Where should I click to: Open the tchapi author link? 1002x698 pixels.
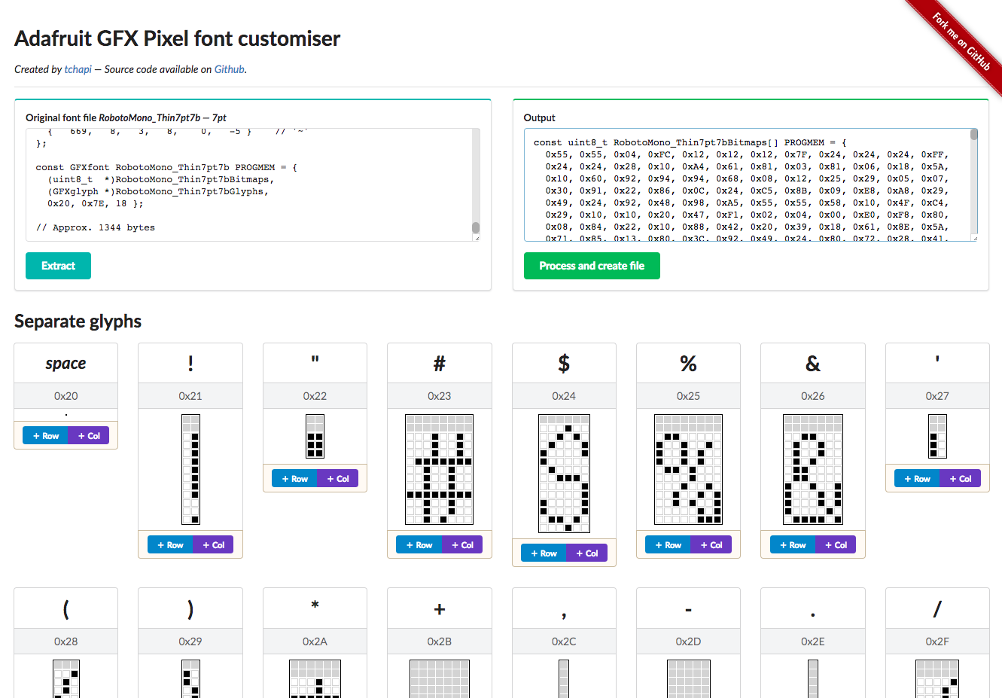coord(78,69)
